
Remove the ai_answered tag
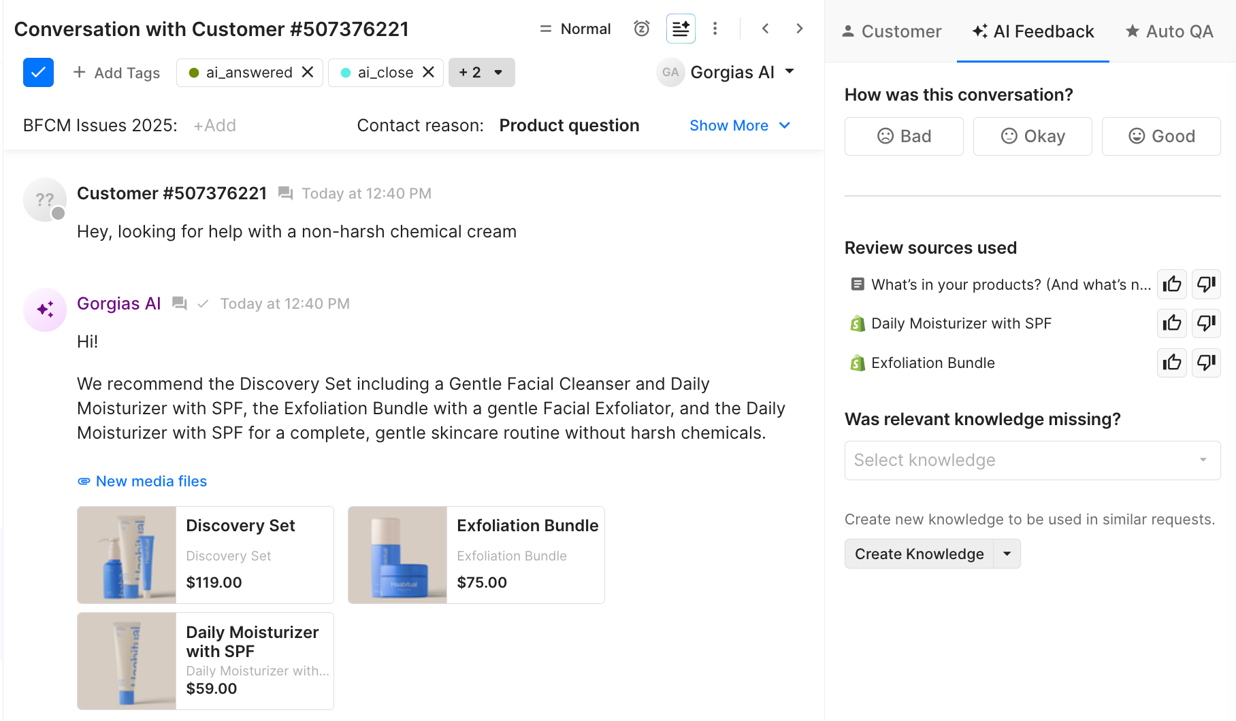coord(308,72)
